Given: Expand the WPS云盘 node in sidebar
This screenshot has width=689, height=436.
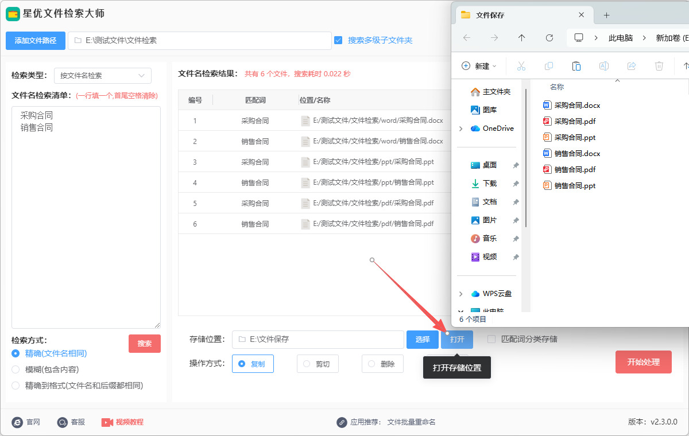Looking at the screenshot, I should click(x=461, y=294).
